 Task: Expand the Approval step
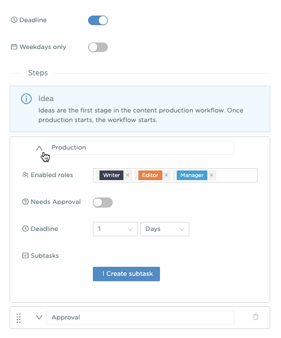point(39,317)
